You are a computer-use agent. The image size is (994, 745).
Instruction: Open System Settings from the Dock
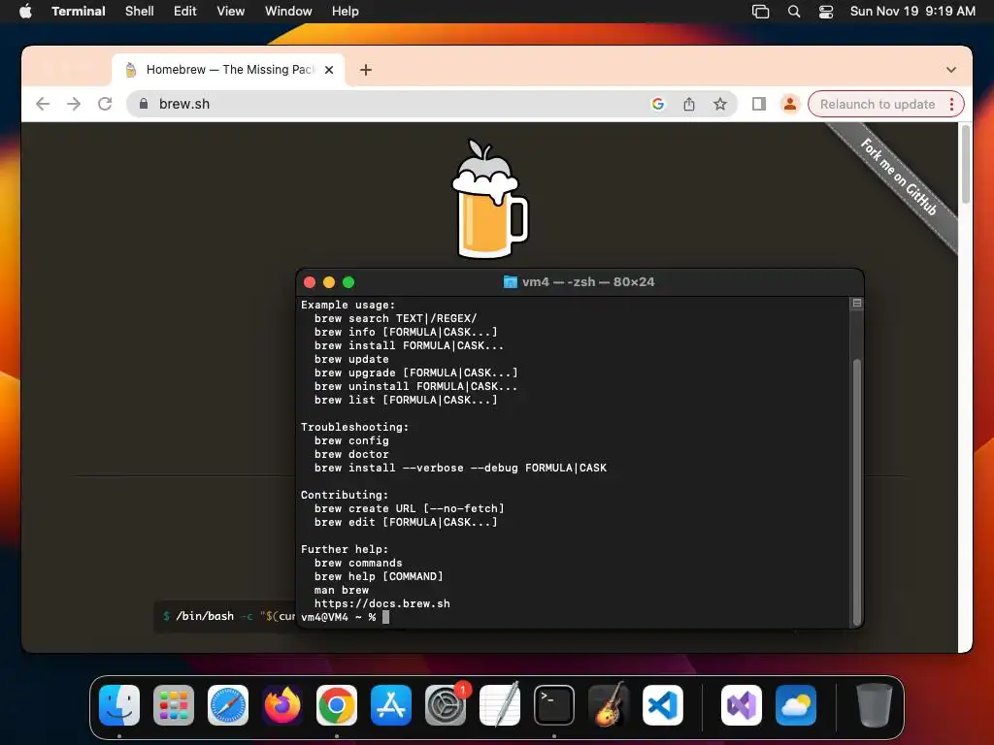tap(446, 705)
